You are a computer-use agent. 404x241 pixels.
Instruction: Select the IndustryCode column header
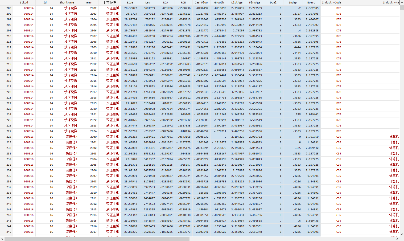[331, 2]
